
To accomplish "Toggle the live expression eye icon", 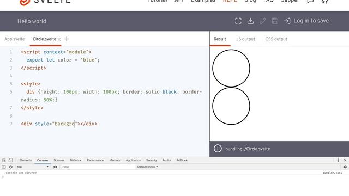I will [55, 167].
